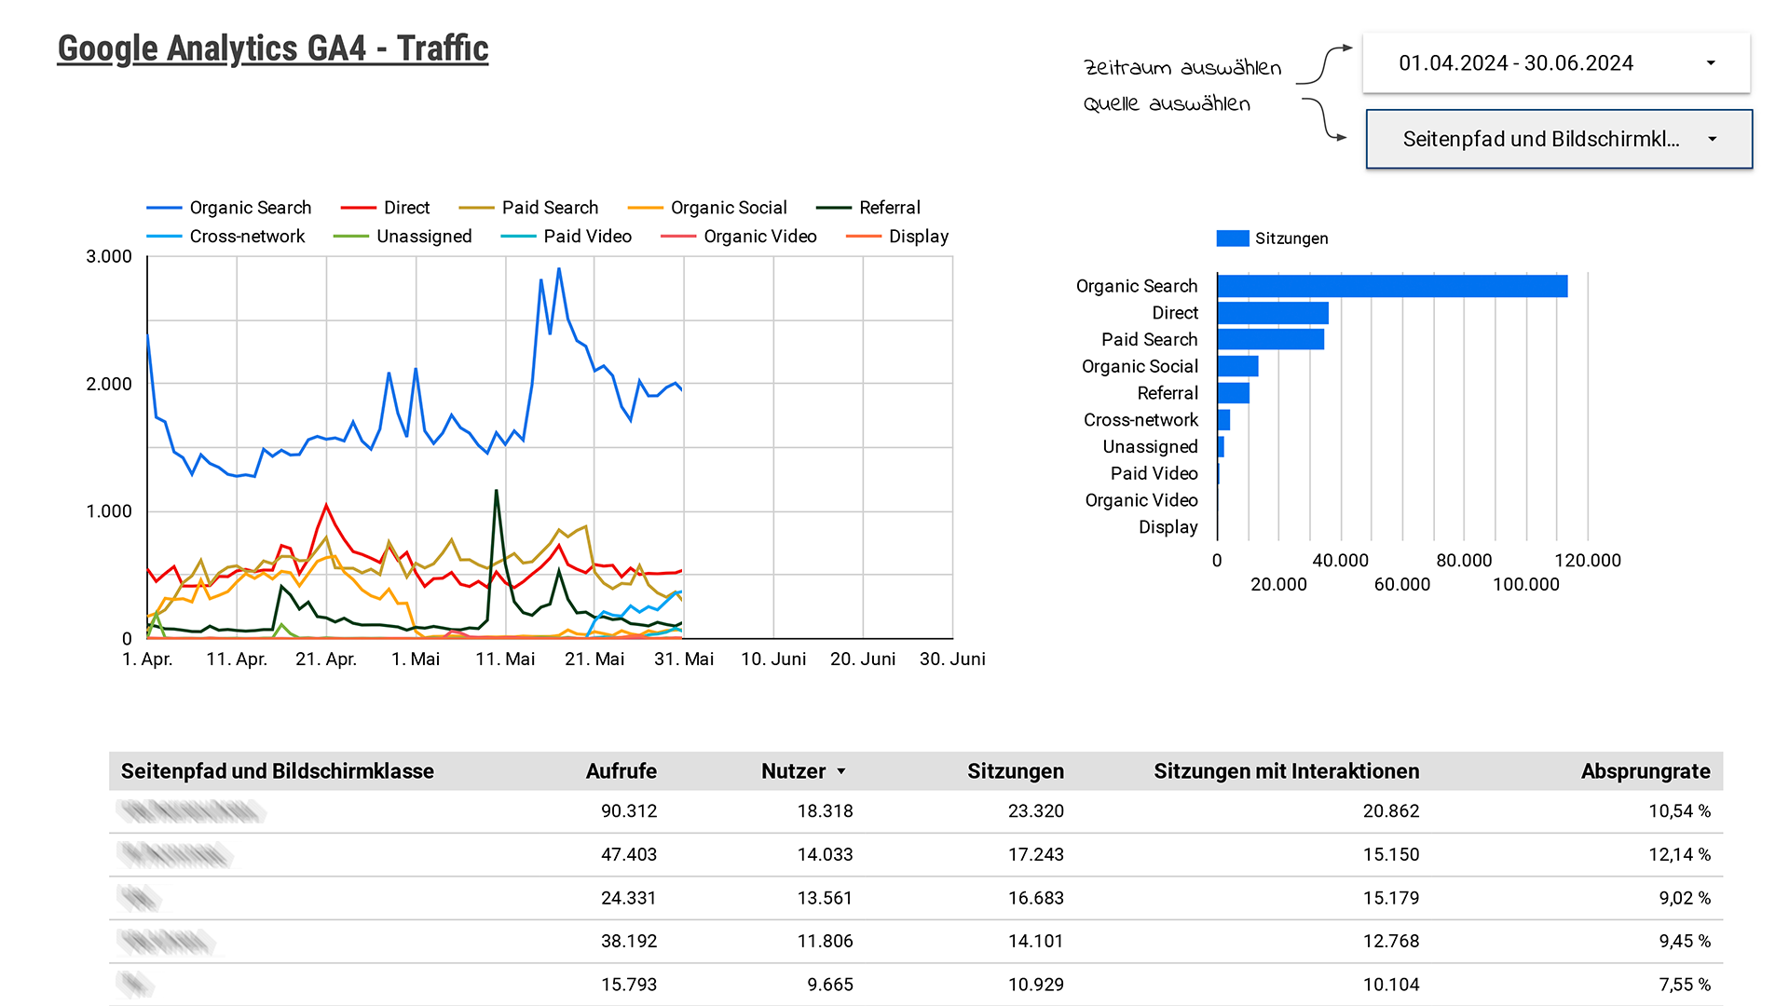Click the Absprungrate value 7,55 %
1789x1006 pixels.
(x=1685, y=985)
